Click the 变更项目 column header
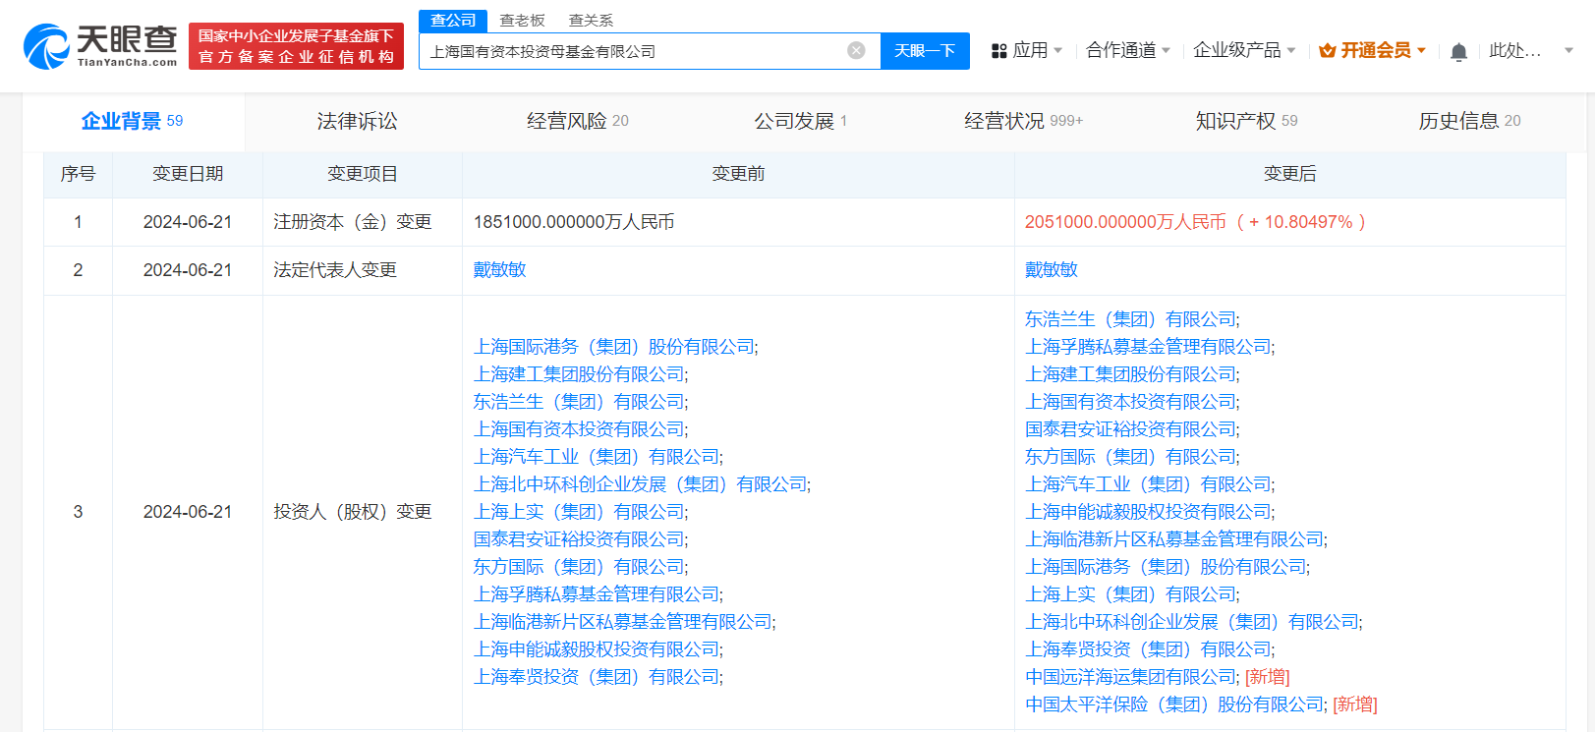Screen dimensions: 1595x732 coord(363,174)
